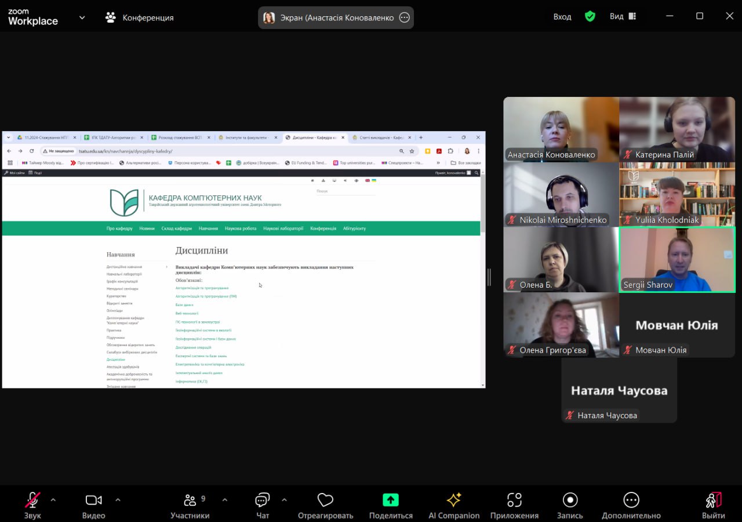Click the Вход sign-in button
The image size is (742, 522).
[562, 17]
